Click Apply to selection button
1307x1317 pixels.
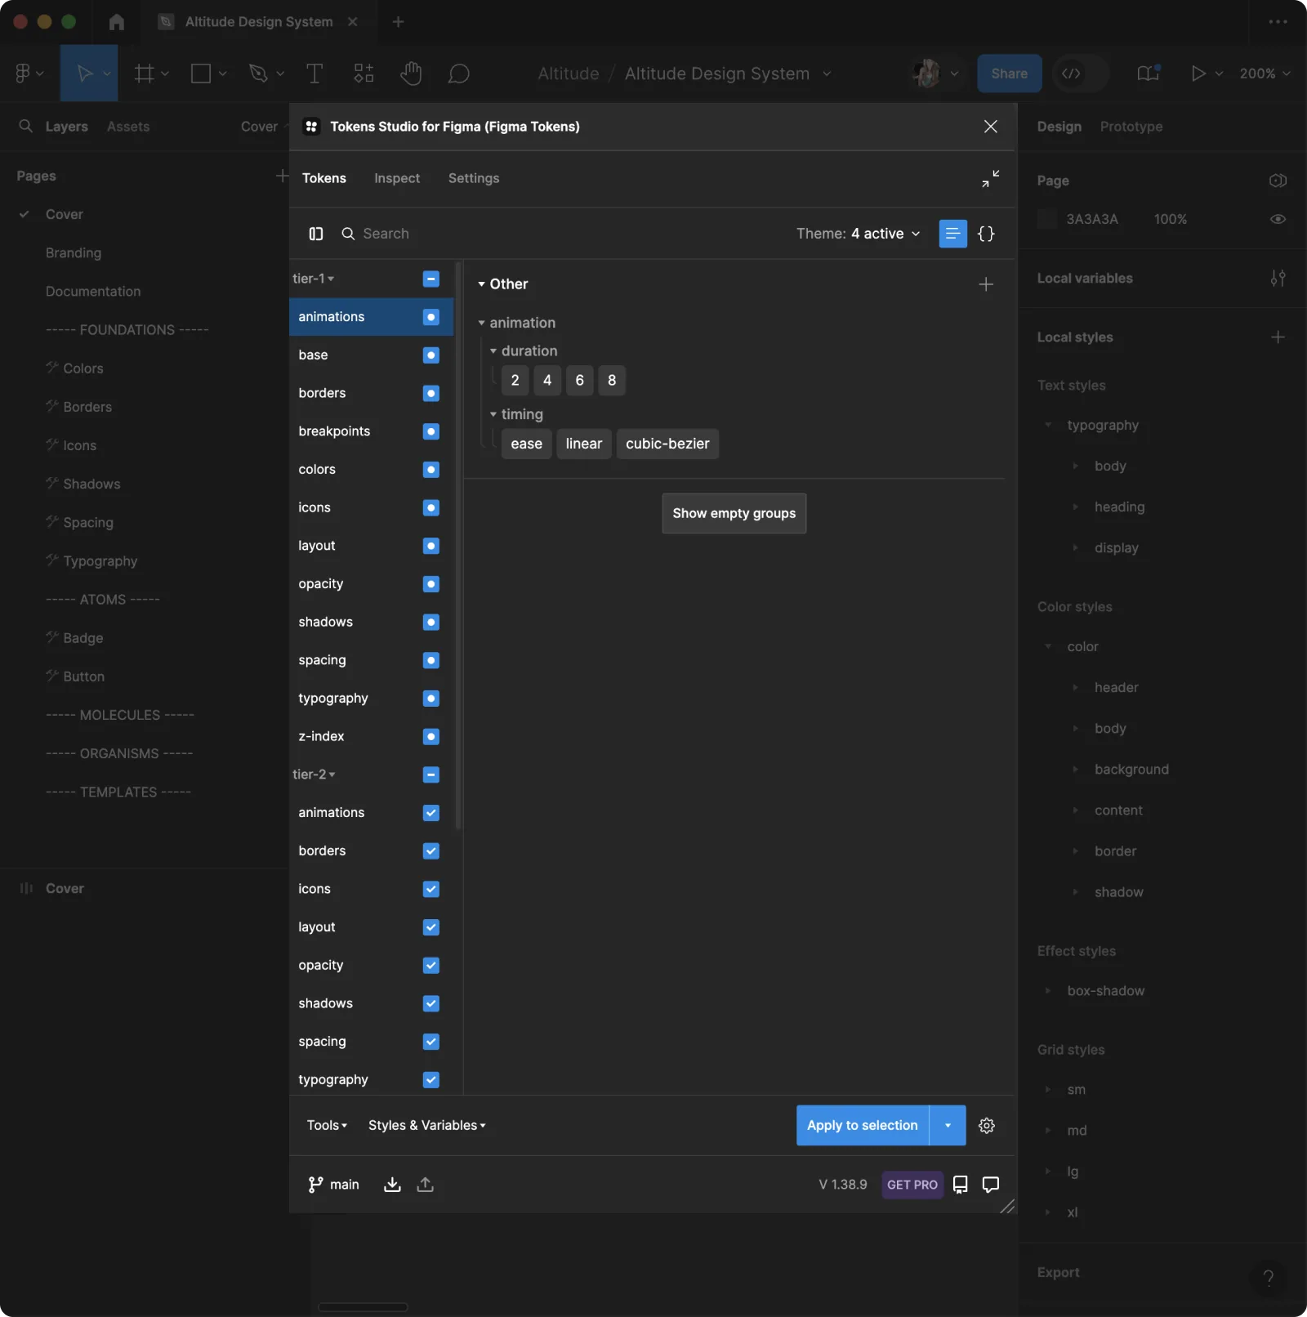click(863, 1126)
